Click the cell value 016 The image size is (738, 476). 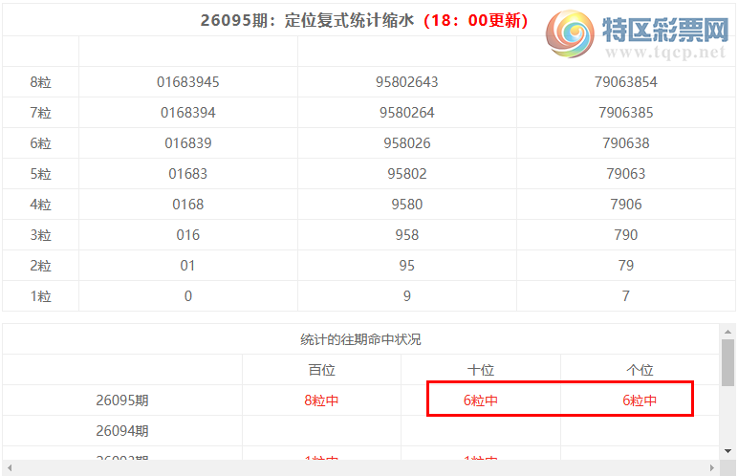point(188,235)
